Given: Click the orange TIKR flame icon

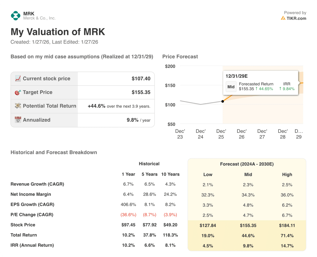Looking at the screenshot, I should coord(283,18).
